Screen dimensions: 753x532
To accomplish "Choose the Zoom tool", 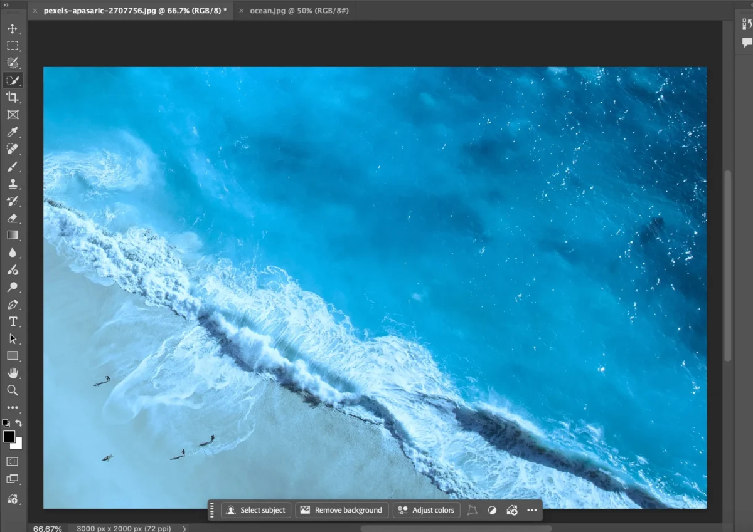I will click(x=12, y=390).
